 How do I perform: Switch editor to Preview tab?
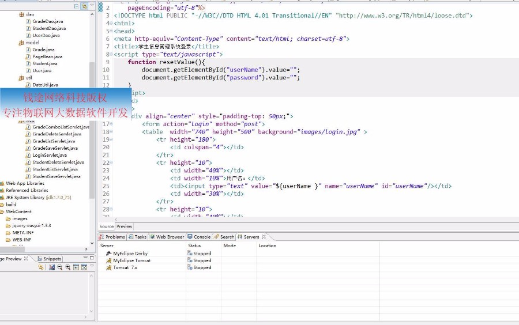coord(124,226)
